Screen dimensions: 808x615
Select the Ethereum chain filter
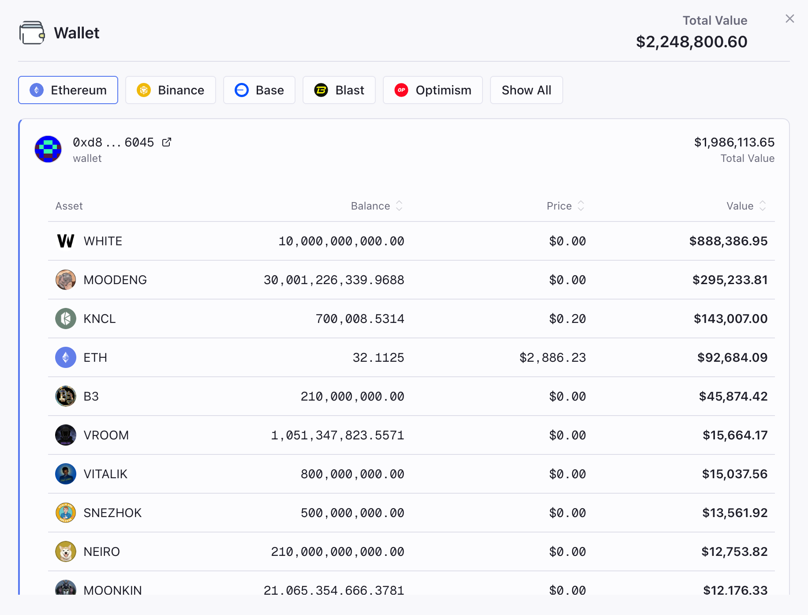pos(68,90)
